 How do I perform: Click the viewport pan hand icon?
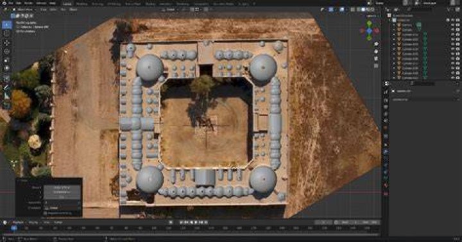pos(376,51)
